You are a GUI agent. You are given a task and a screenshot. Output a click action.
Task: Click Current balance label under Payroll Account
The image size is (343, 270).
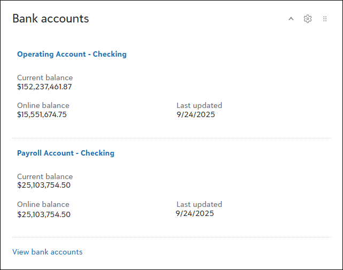coord(45,176)
